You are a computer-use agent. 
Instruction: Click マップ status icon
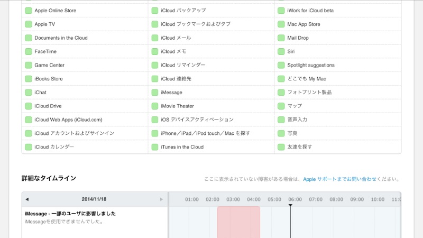[281, 106]
